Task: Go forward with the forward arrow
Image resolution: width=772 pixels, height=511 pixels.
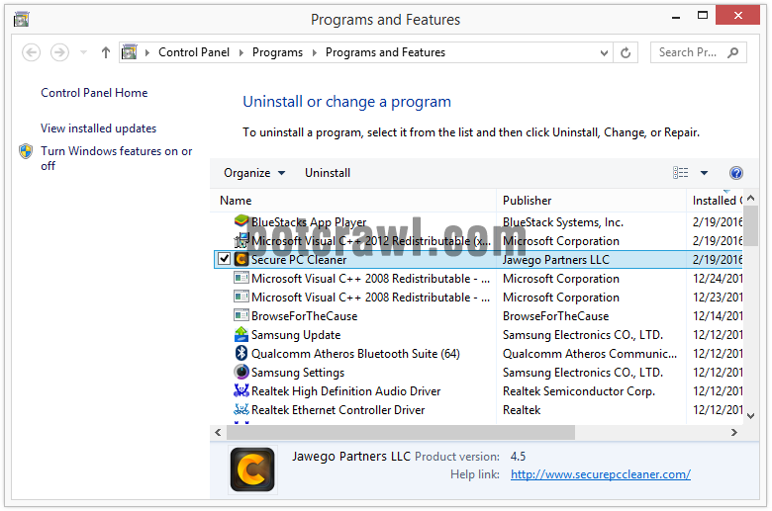Action: point(59,52)
